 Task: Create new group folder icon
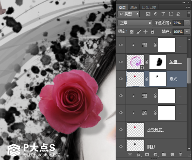tap(164, 154)
